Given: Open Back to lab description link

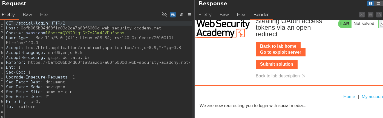Looking at the screenshot, I should coord(278,76).
